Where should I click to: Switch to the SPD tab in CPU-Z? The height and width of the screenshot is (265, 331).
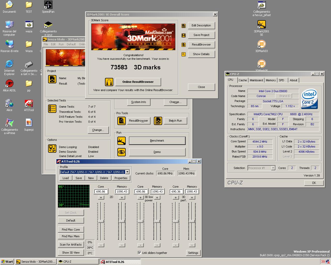[x=281, y=80]
